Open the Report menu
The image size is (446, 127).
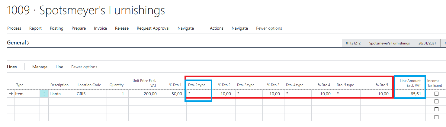tap(35, 28)
